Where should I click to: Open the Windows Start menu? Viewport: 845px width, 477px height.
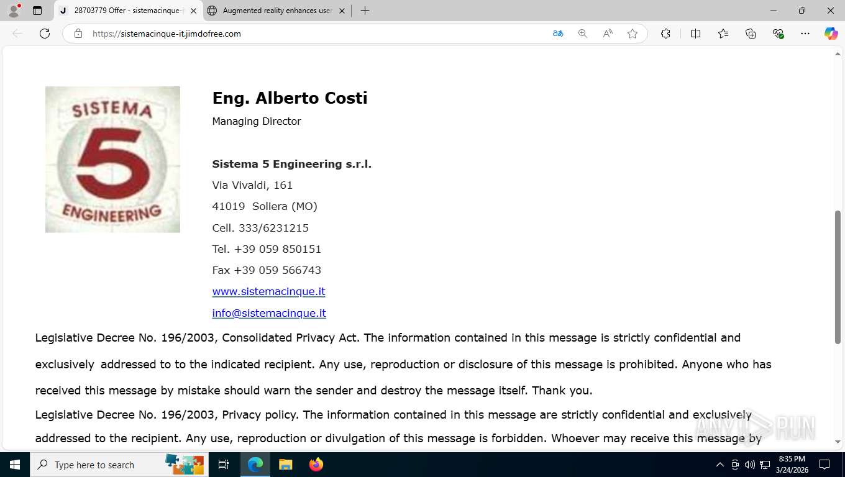click(15, 465)
